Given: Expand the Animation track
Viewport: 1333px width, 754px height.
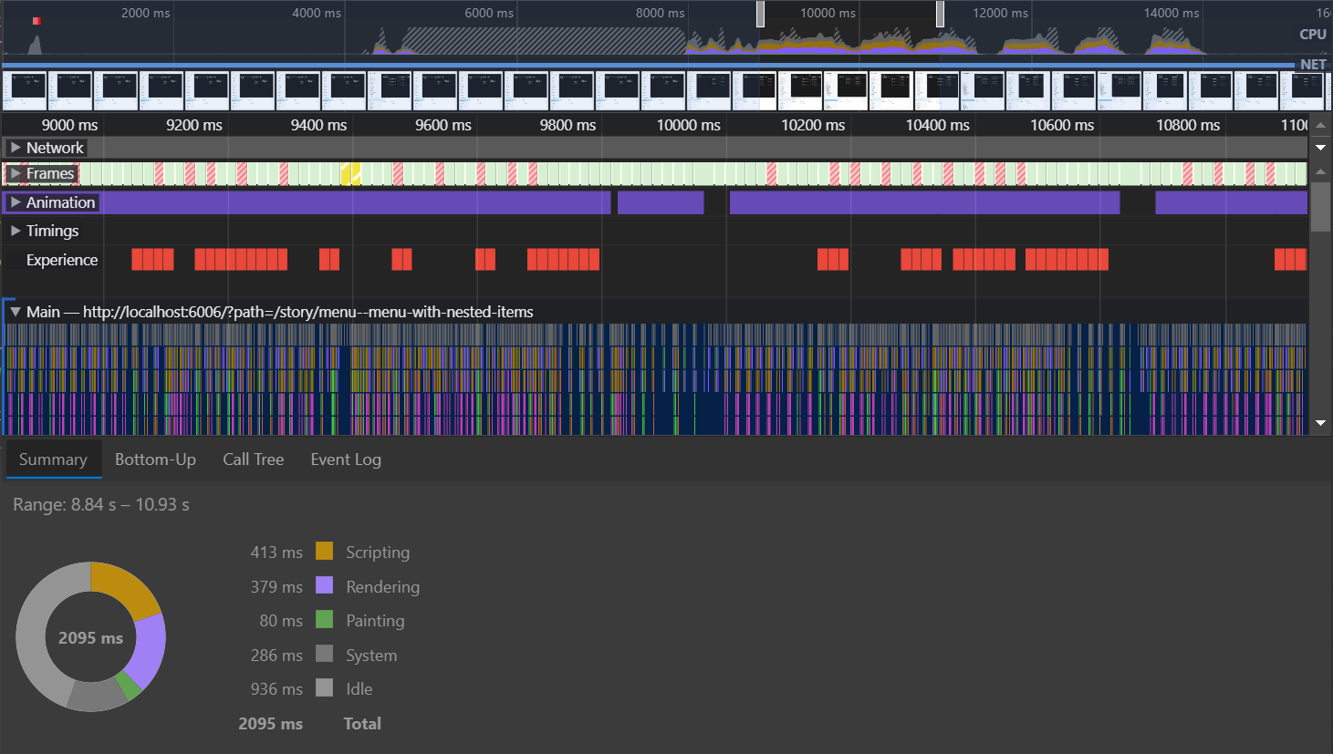Looking at the screenshot, I should click(16, 202).
